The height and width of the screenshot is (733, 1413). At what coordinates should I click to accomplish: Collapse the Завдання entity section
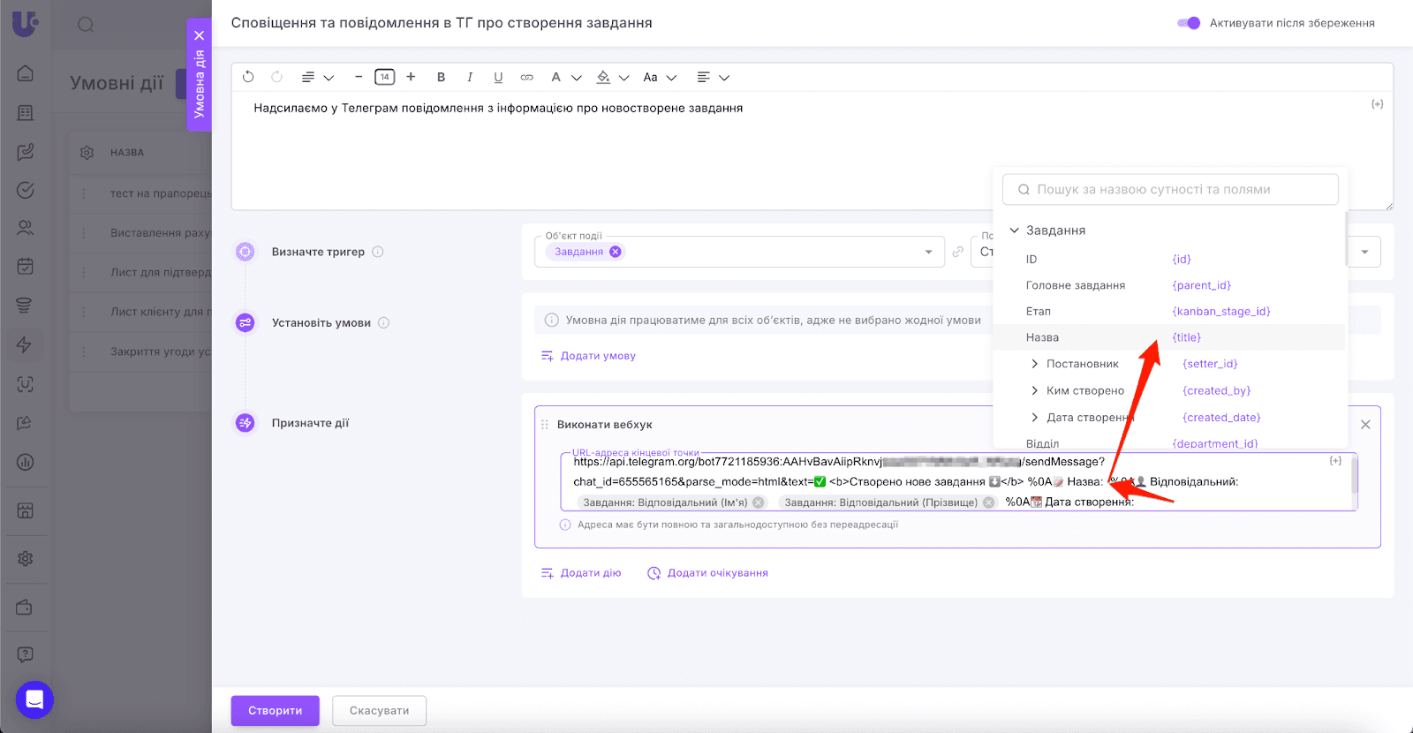pyautogui.click(x=1015, y=230)
